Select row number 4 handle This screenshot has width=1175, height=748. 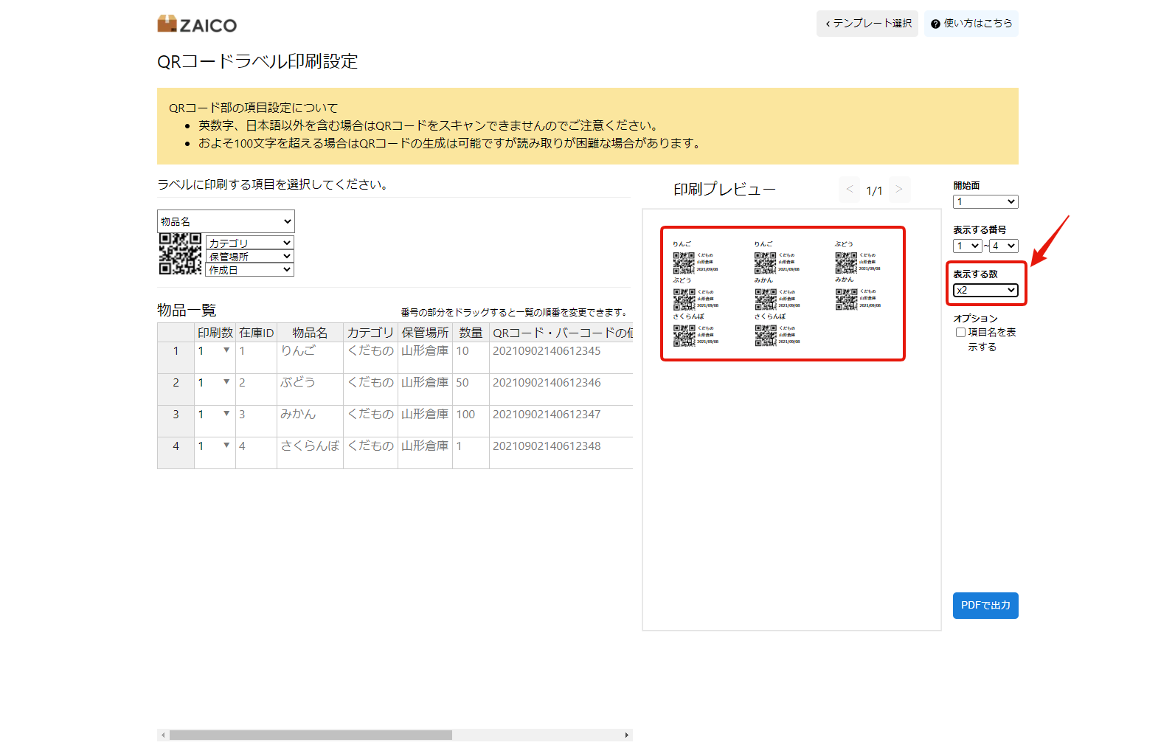176,453
